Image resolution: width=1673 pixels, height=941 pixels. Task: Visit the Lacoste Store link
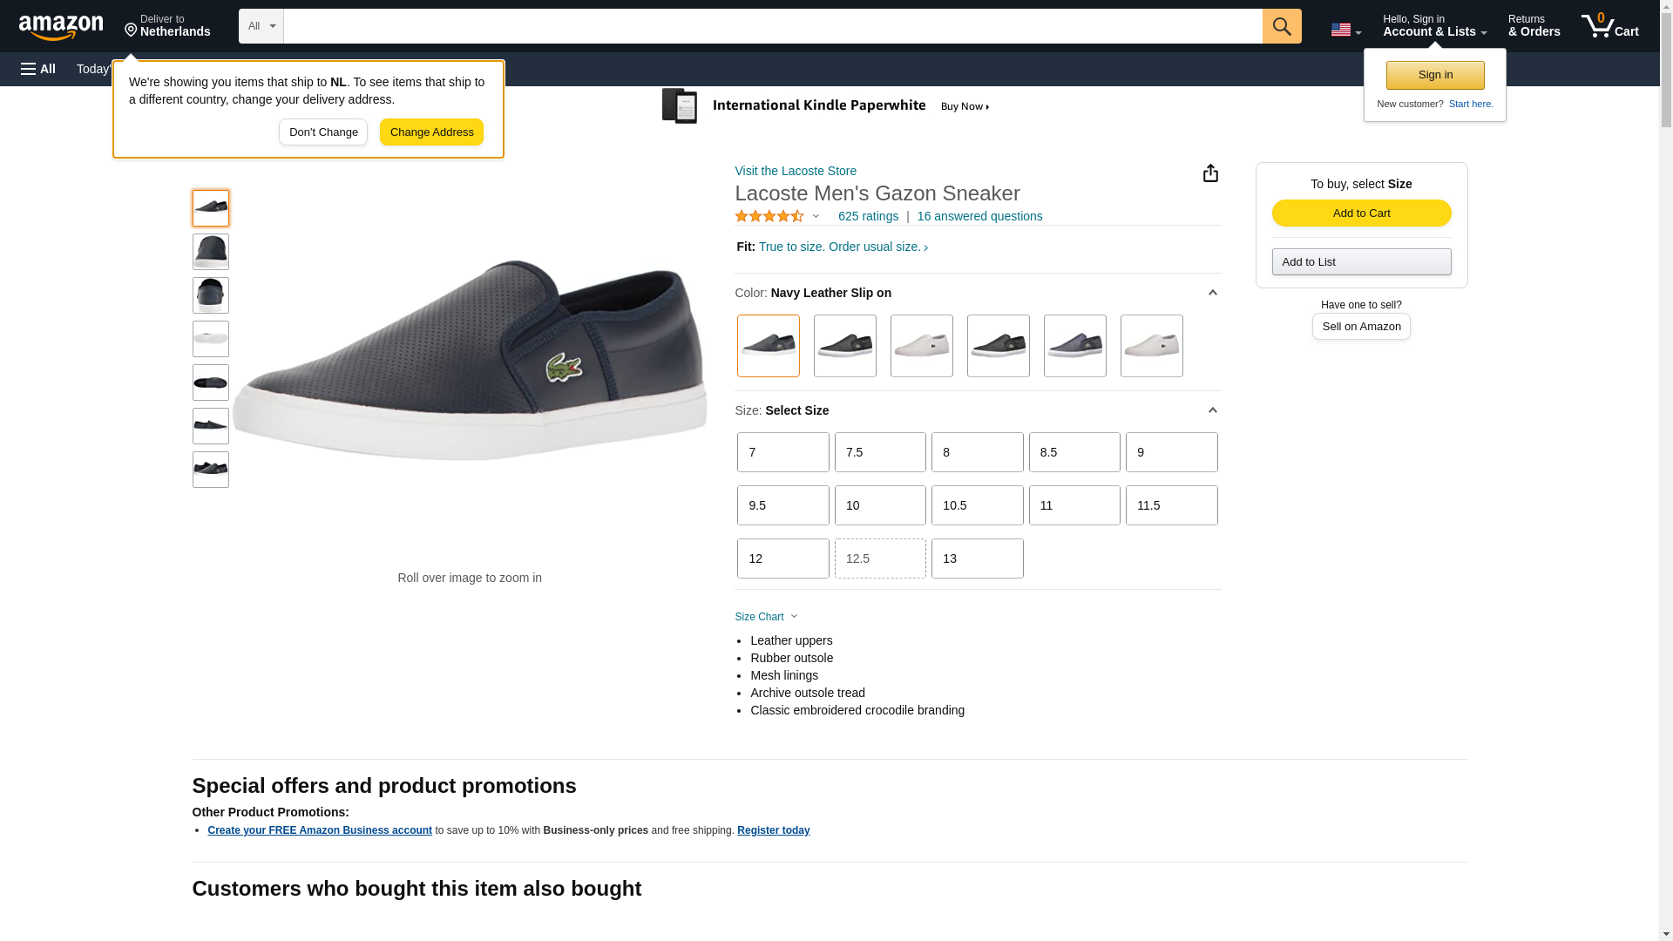click(796, 171)
